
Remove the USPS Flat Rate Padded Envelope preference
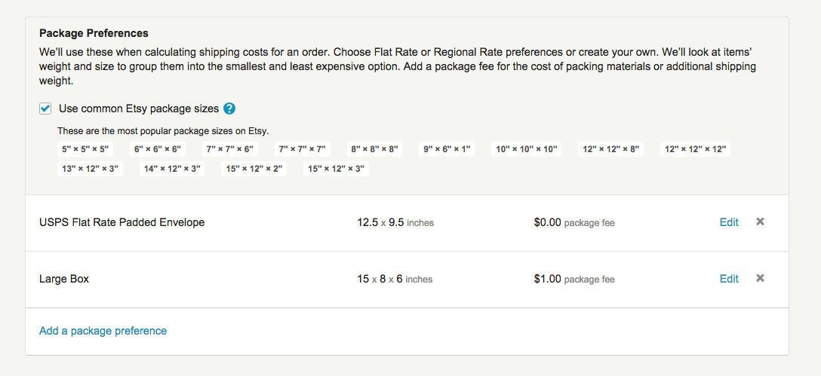[x=761, y=222]
